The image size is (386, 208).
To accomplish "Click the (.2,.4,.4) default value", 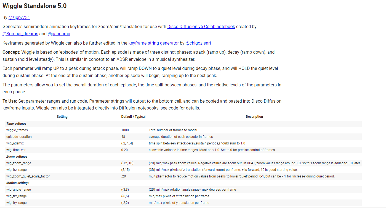I will [127, 143].
